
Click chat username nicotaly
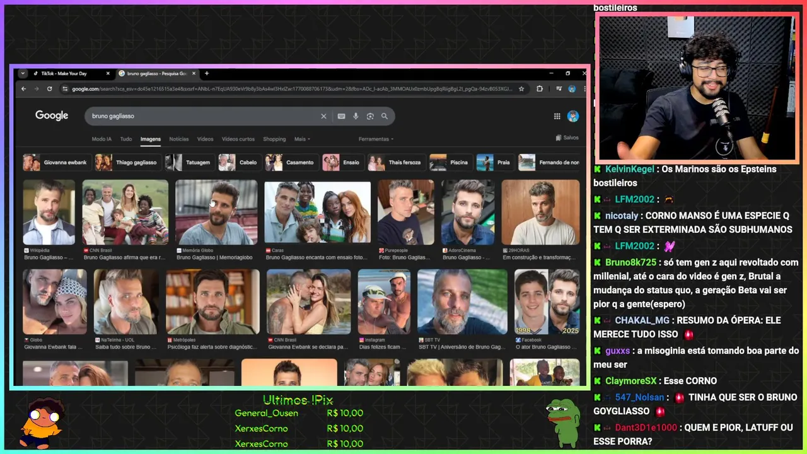622,216
